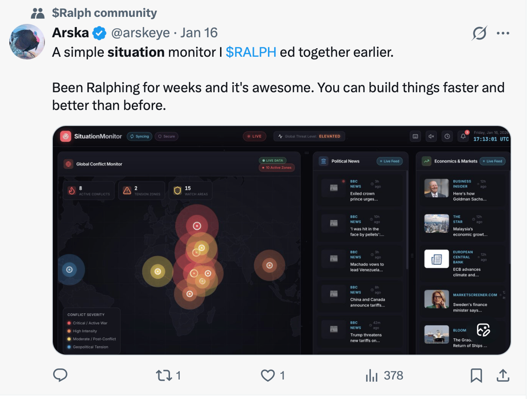Select the Political News Live Feed badge
The height and width of the screenshot is (399, 528).
(389, 161)
